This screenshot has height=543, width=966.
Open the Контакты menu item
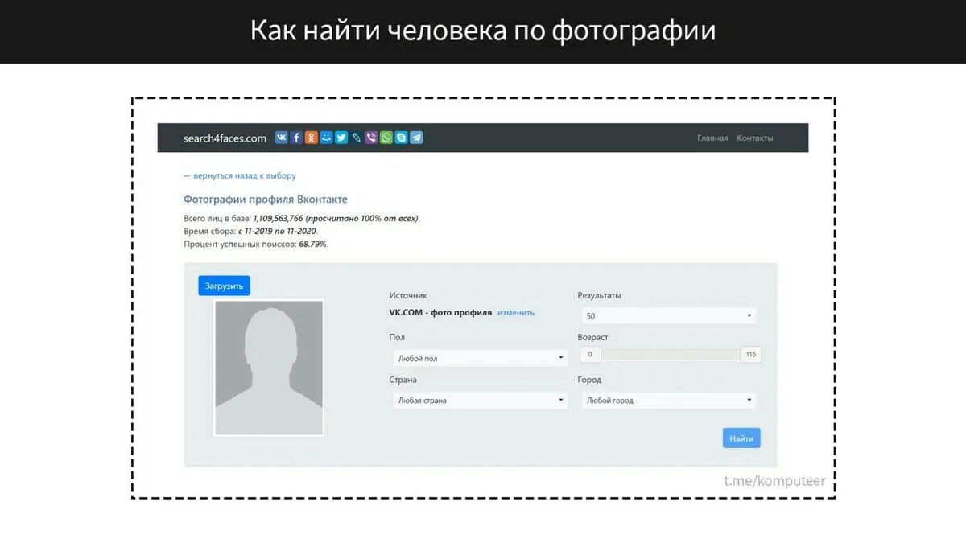tap(753, 138)
